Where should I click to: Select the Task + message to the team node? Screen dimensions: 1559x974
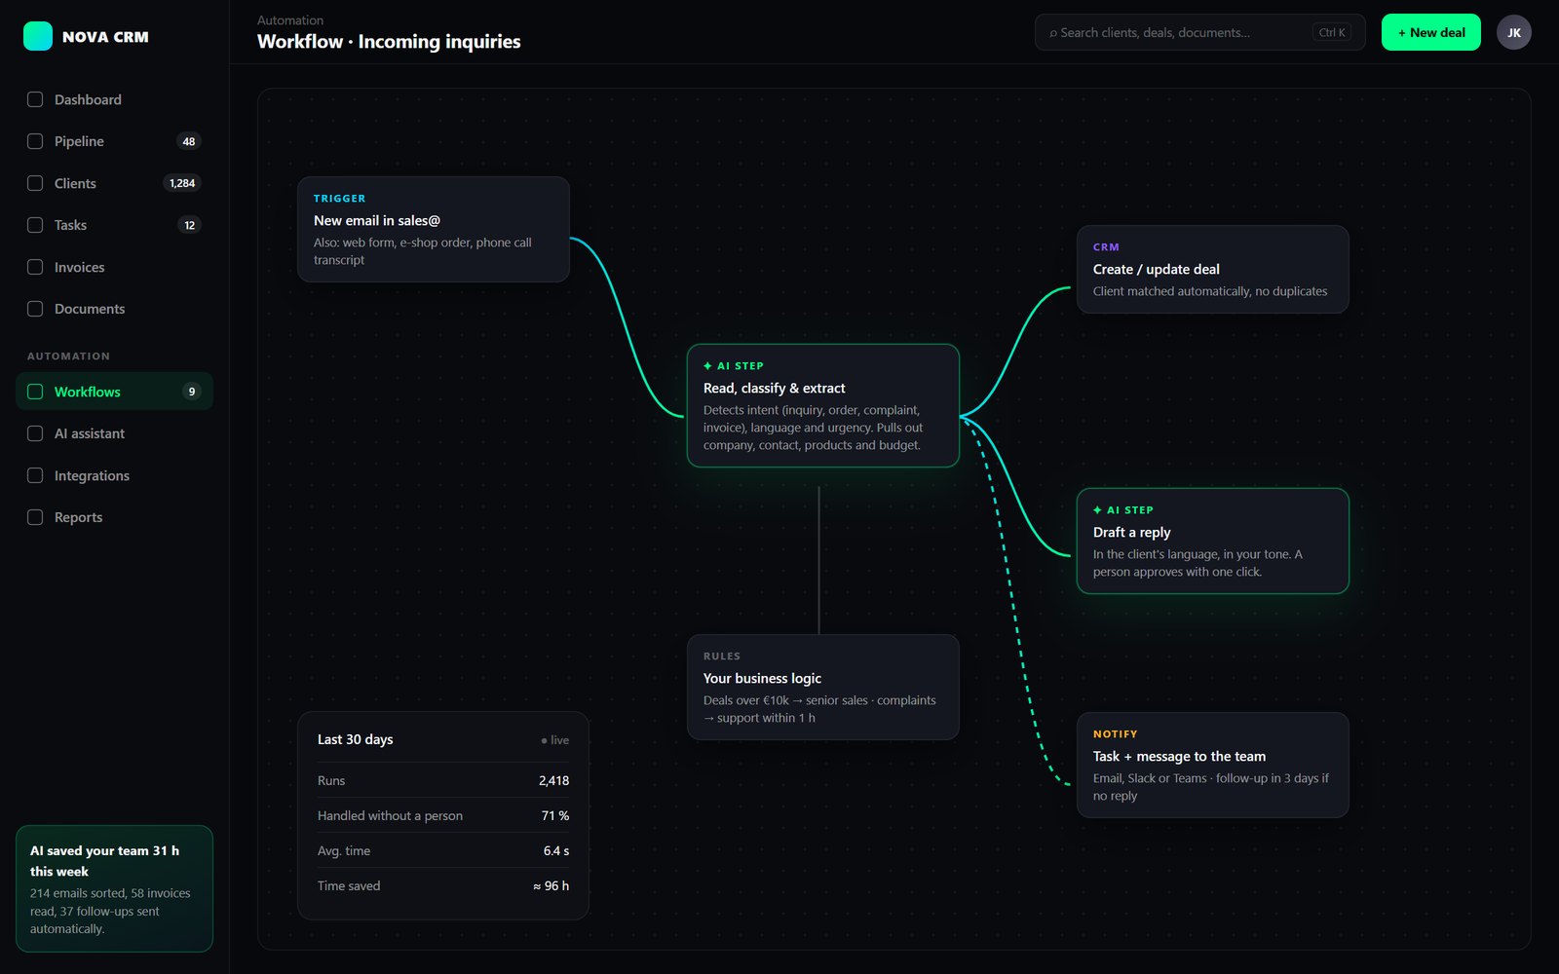click(1213, 765)
